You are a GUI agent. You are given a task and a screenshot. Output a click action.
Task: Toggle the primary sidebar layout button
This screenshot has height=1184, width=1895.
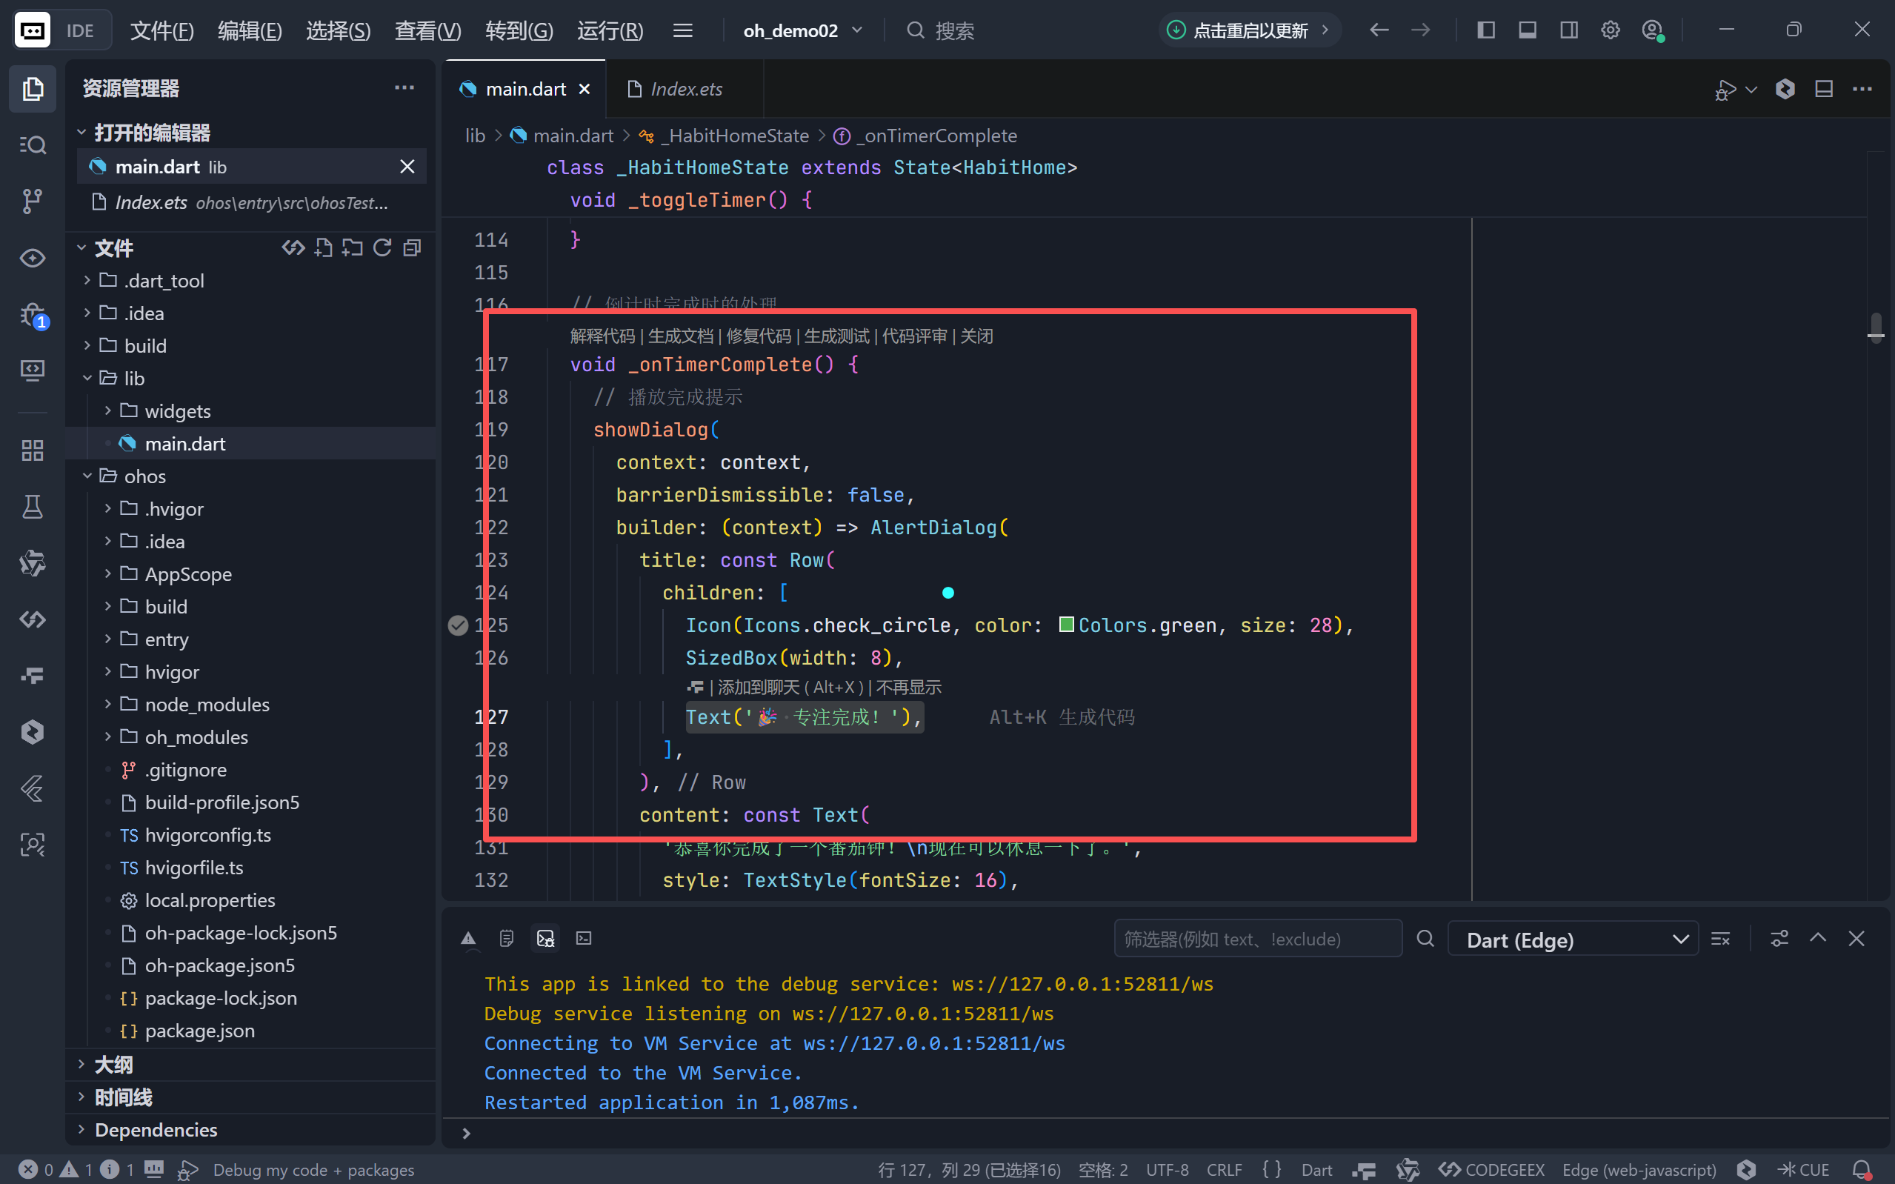click(1485, 30)
